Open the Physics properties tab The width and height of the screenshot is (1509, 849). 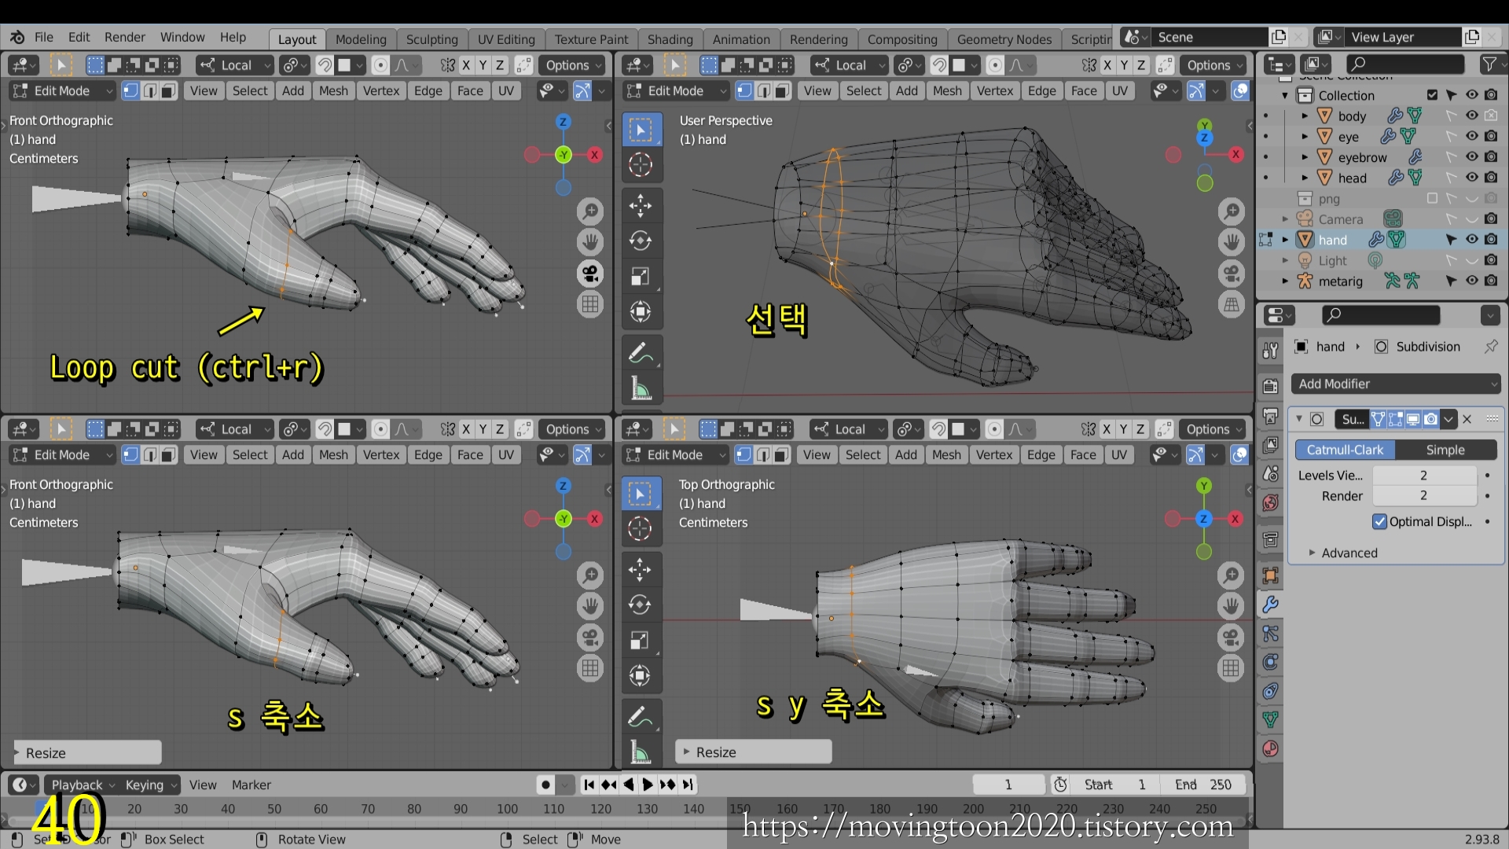(x=1270, y=662)
